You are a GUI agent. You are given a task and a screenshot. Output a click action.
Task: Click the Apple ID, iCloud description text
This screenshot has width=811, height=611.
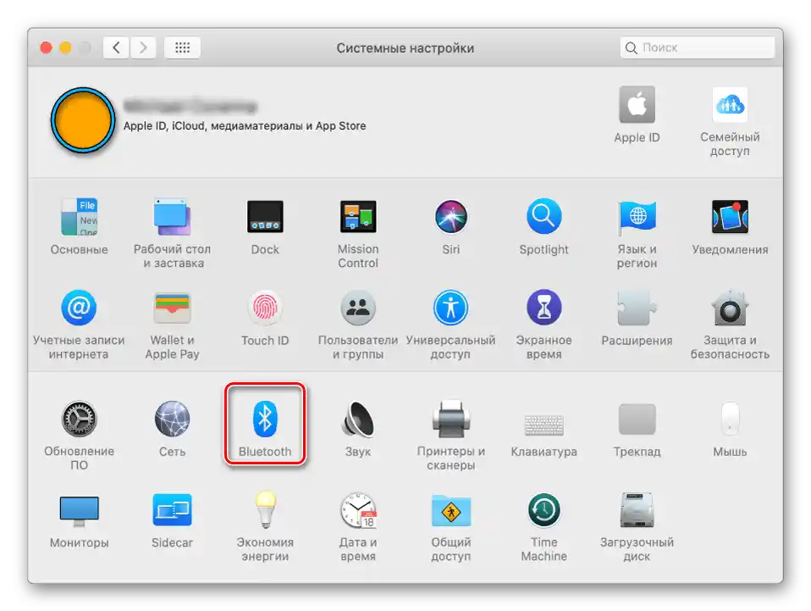(x=244, y=125)
